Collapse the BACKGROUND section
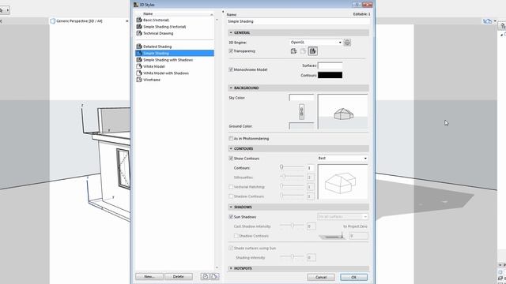The image size is (506, 284). pos(231,88)
